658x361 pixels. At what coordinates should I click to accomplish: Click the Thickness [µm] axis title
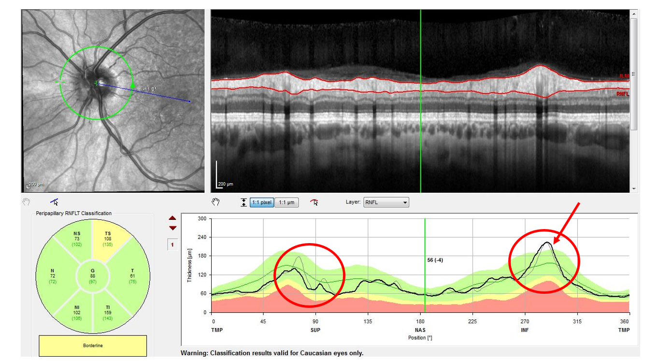pyautogui.click(x=189, y=265)
